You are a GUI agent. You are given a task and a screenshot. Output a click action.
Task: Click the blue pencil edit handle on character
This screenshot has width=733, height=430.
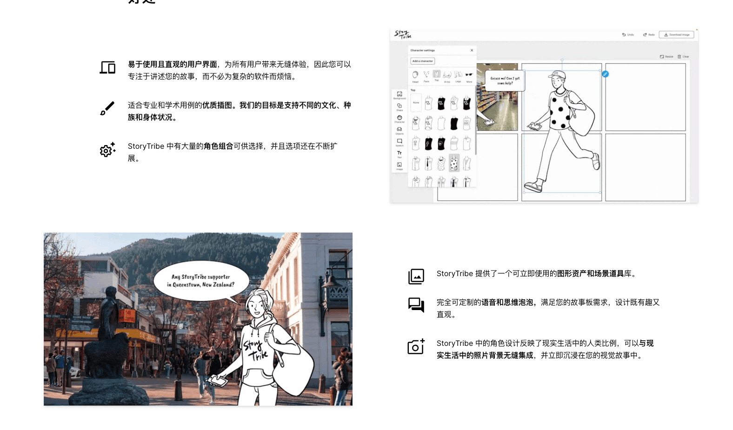coord(605,74)
